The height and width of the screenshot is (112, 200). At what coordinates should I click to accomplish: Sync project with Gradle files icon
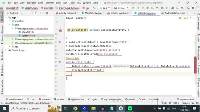(x=173, y=8)
